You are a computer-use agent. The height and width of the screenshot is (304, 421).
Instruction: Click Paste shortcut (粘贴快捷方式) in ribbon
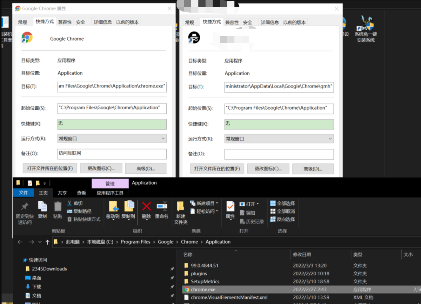pyautogui.click(x=83, y=219)
